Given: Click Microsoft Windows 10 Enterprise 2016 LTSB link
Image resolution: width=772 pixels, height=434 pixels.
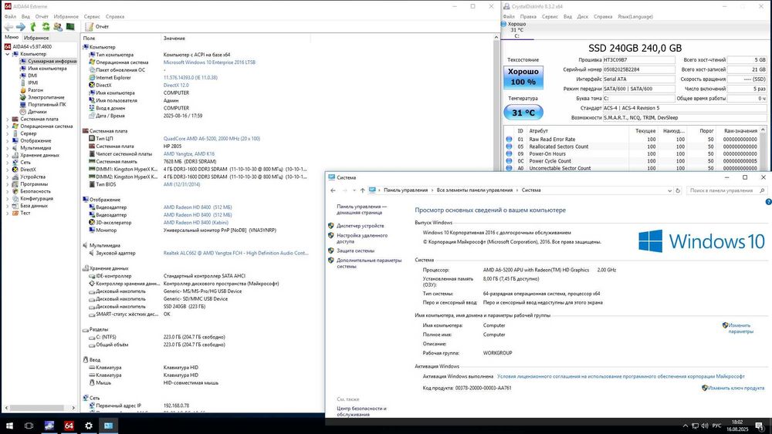Looking at the screenshot, I should coord(209,62).
